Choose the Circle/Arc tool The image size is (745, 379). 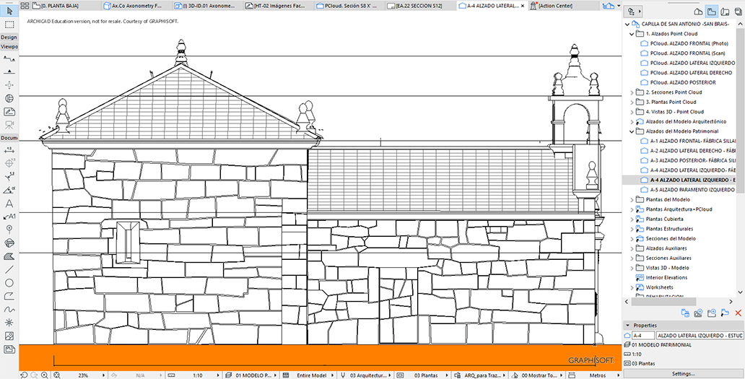pos(9,282)
